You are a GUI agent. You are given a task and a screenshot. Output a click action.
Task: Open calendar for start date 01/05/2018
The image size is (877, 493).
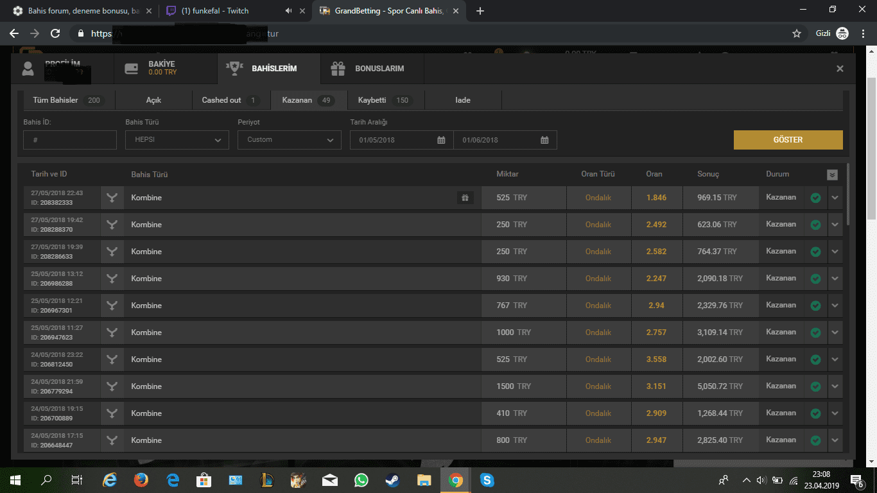pyautogui.click(x=441, y=140)
